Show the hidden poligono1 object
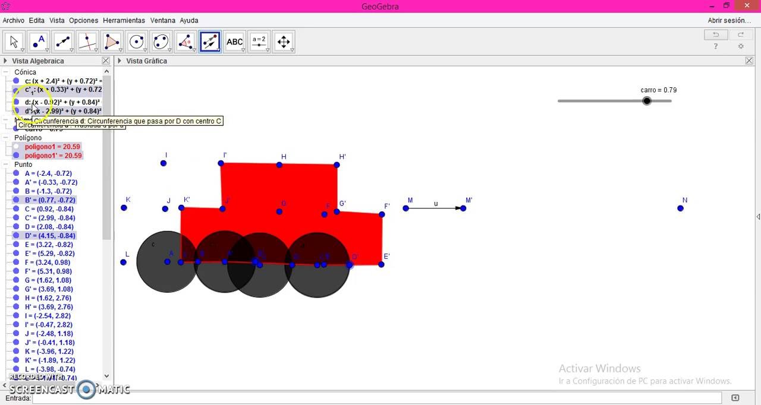 [16, 147]
